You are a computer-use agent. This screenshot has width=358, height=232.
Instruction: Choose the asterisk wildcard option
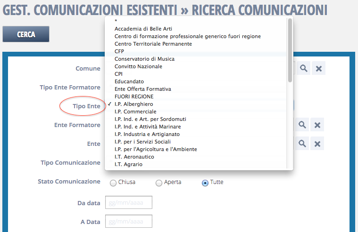[x=116, y=21]
